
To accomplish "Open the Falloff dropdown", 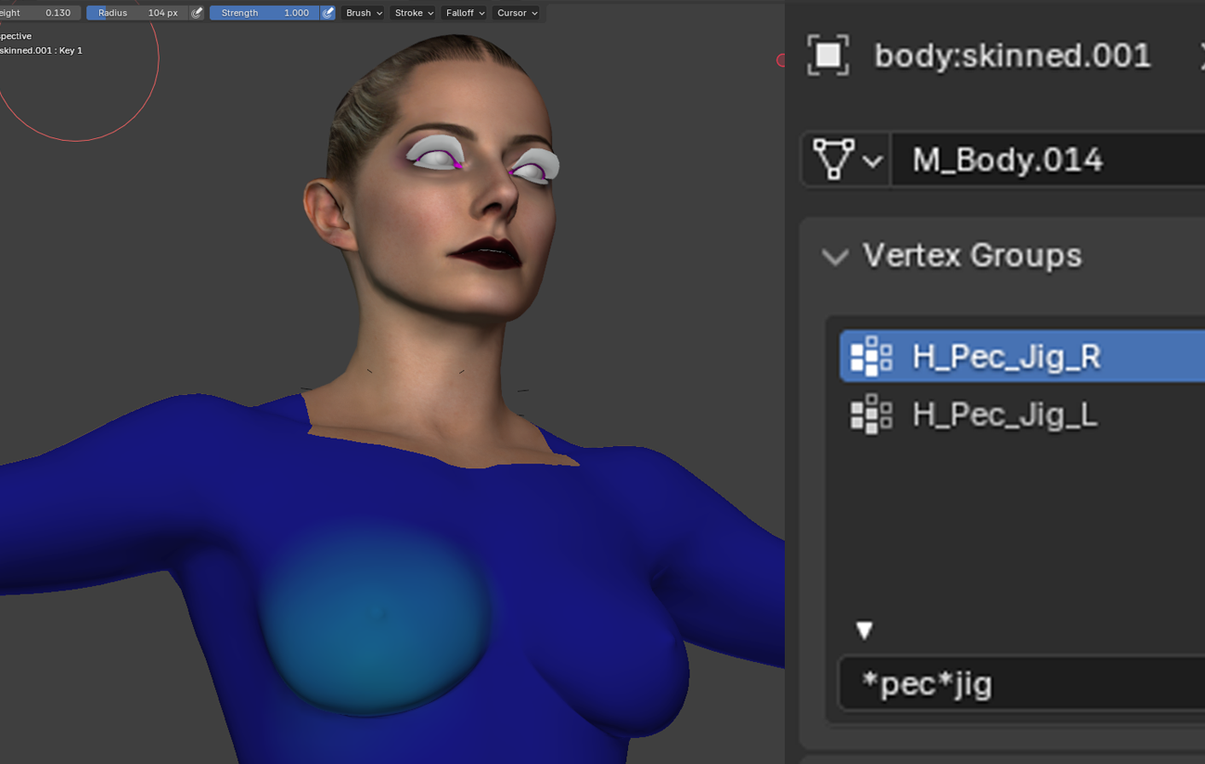I will pos(465,13).
